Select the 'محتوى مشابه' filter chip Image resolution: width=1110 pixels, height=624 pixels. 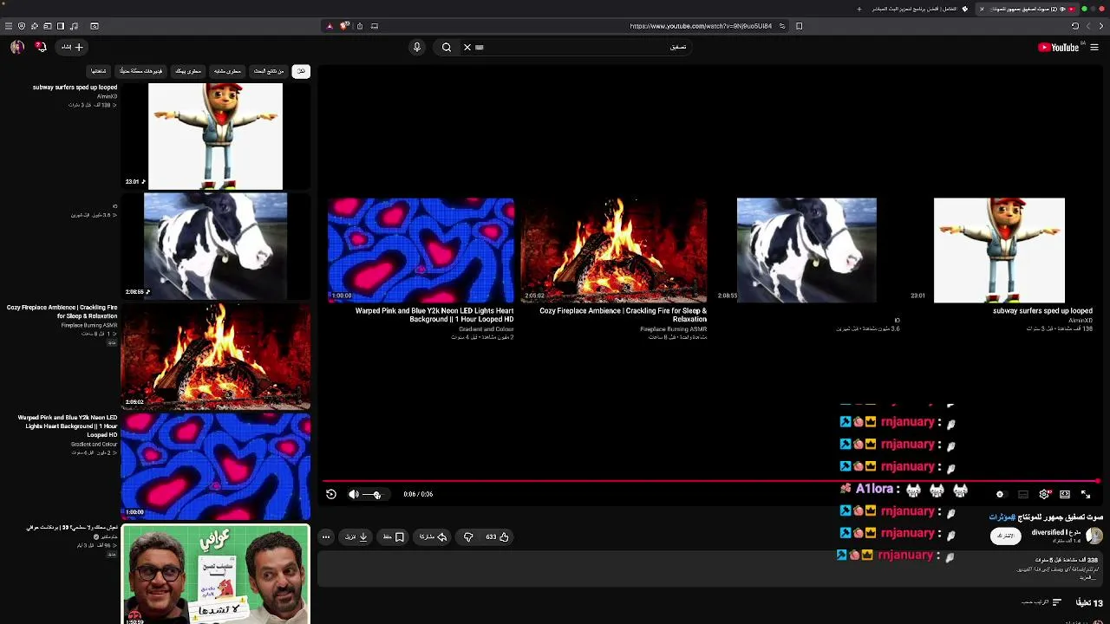point(227,71)
